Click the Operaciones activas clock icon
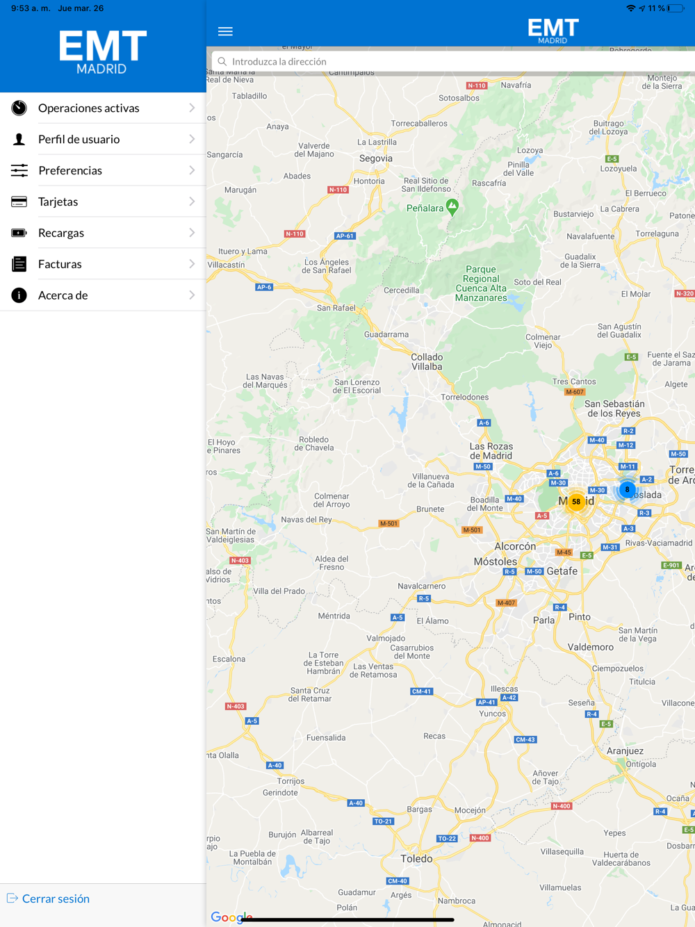This screenshot has height=927, width=695. click(19, 108)
